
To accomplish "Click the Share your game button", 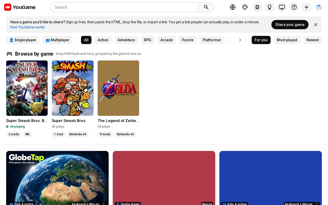I will click(290, 25).
